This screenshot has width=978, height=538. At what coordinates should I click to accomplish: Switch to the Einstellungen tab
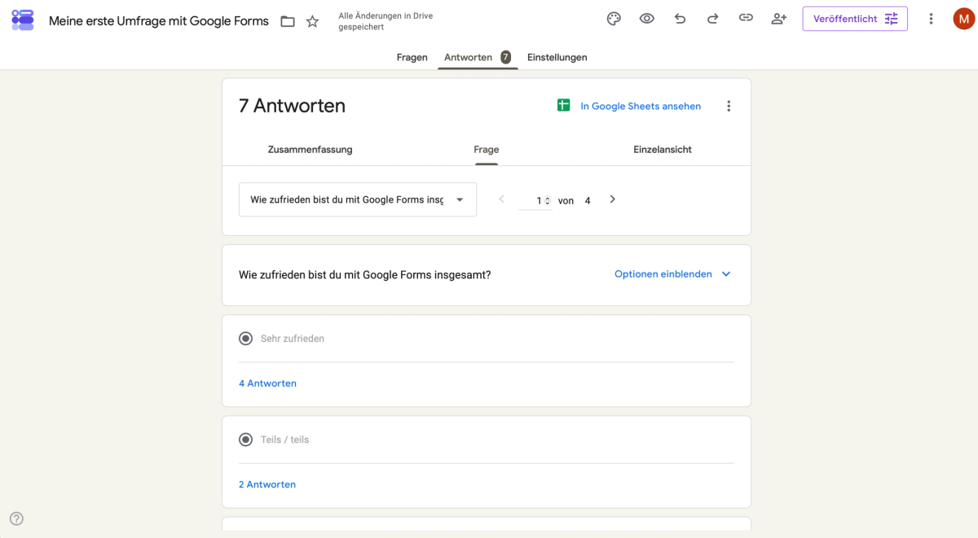click(557, 57)
